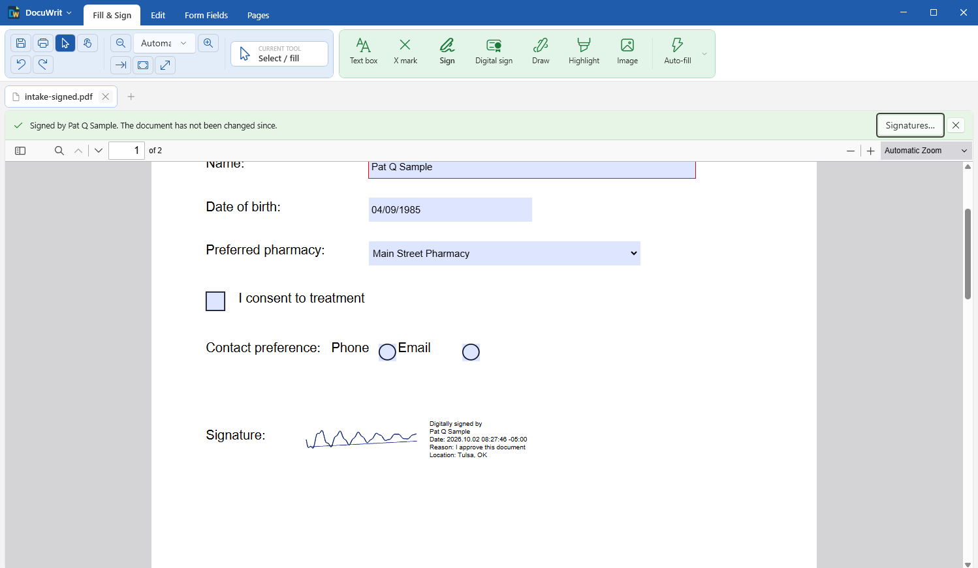The width and height of the screenshot is (978, 568).
Task: Click the Date of birth field
Action: tap(450, 210)
